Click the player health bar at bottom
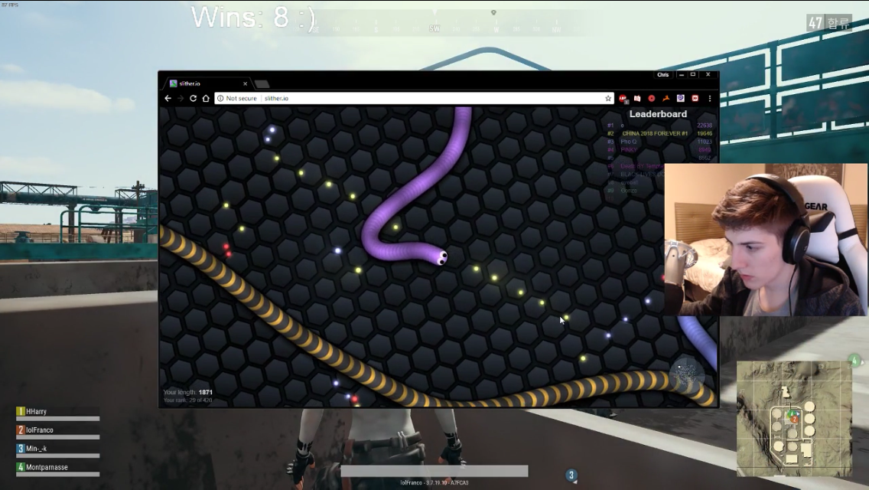This screenshot has height=490, width=869. (434, 471)
